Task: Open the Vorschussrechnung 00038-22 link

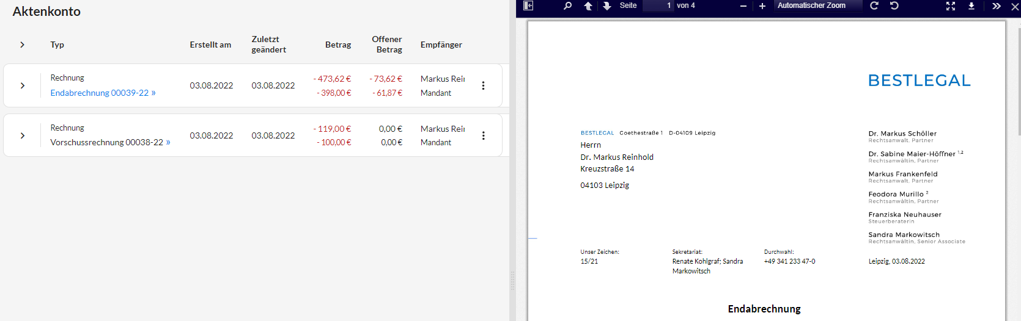Action: [110, 142]
